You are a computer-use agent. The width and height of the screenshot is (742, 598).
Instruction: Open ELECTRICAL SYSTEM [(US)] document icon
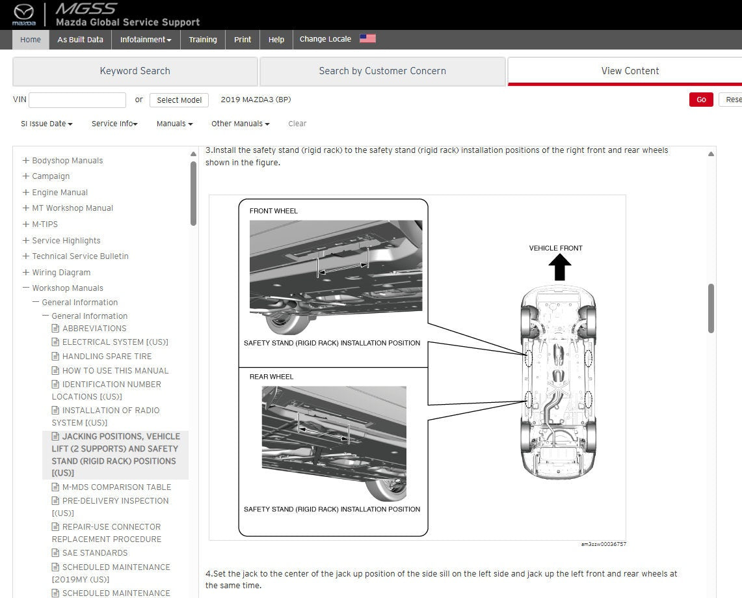tap(55, 342)
